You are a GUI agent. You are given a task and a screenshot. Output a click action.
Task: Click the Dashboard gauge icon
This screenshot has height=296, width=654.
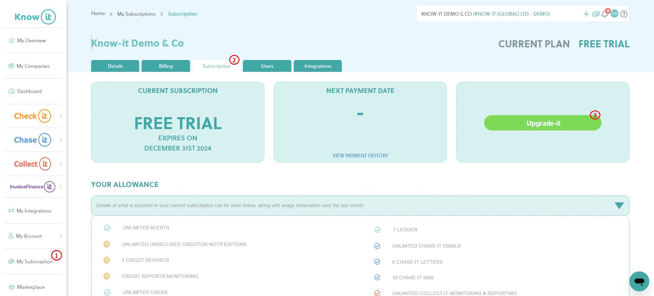pos(12,91)
